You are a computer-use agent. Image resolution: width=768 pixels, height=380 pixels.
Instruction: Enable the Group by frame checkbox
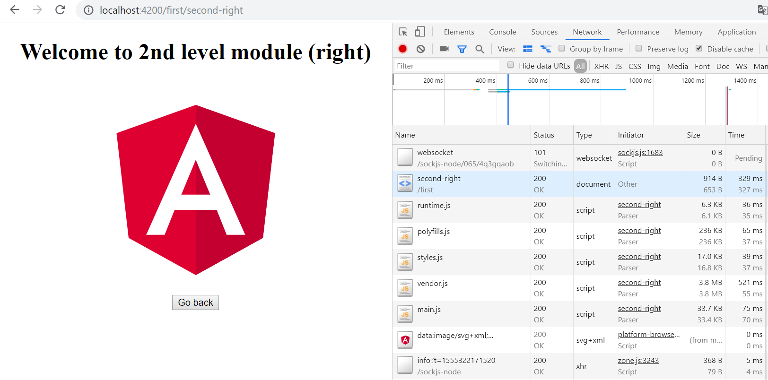tap(562, 48)
